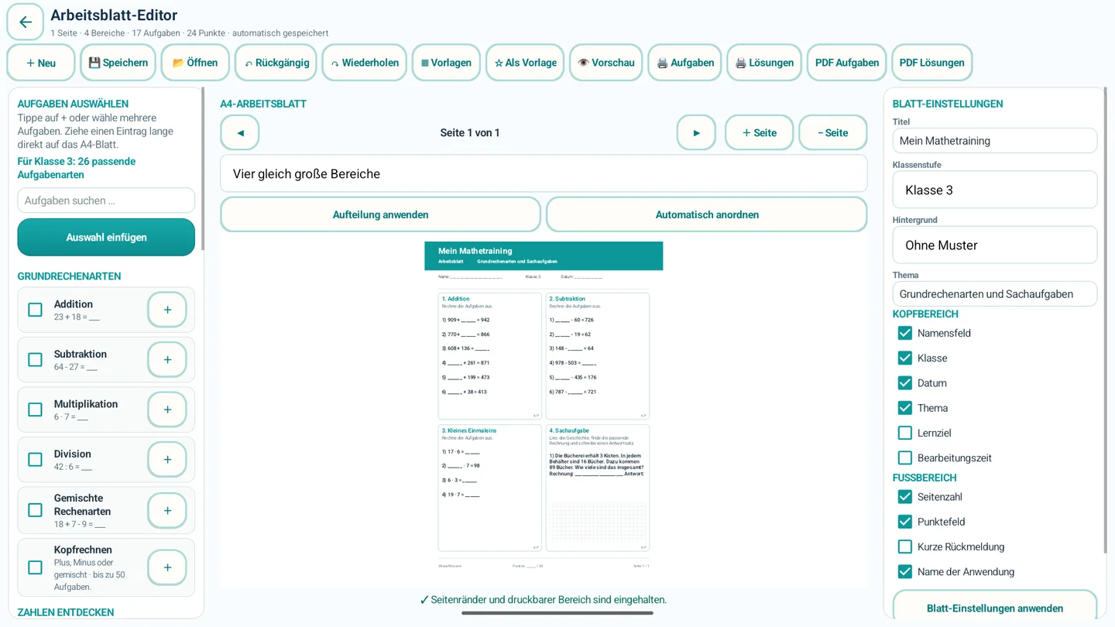
Task: Add Subtraktion task with plus button
Action: [167, 360]
